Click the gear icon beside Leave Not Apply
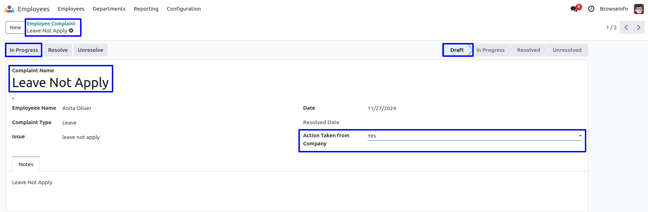 [x=71, y=31]
